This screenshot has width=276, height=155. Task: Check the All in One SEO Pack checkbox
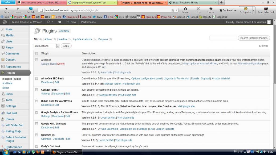[36, 78]
